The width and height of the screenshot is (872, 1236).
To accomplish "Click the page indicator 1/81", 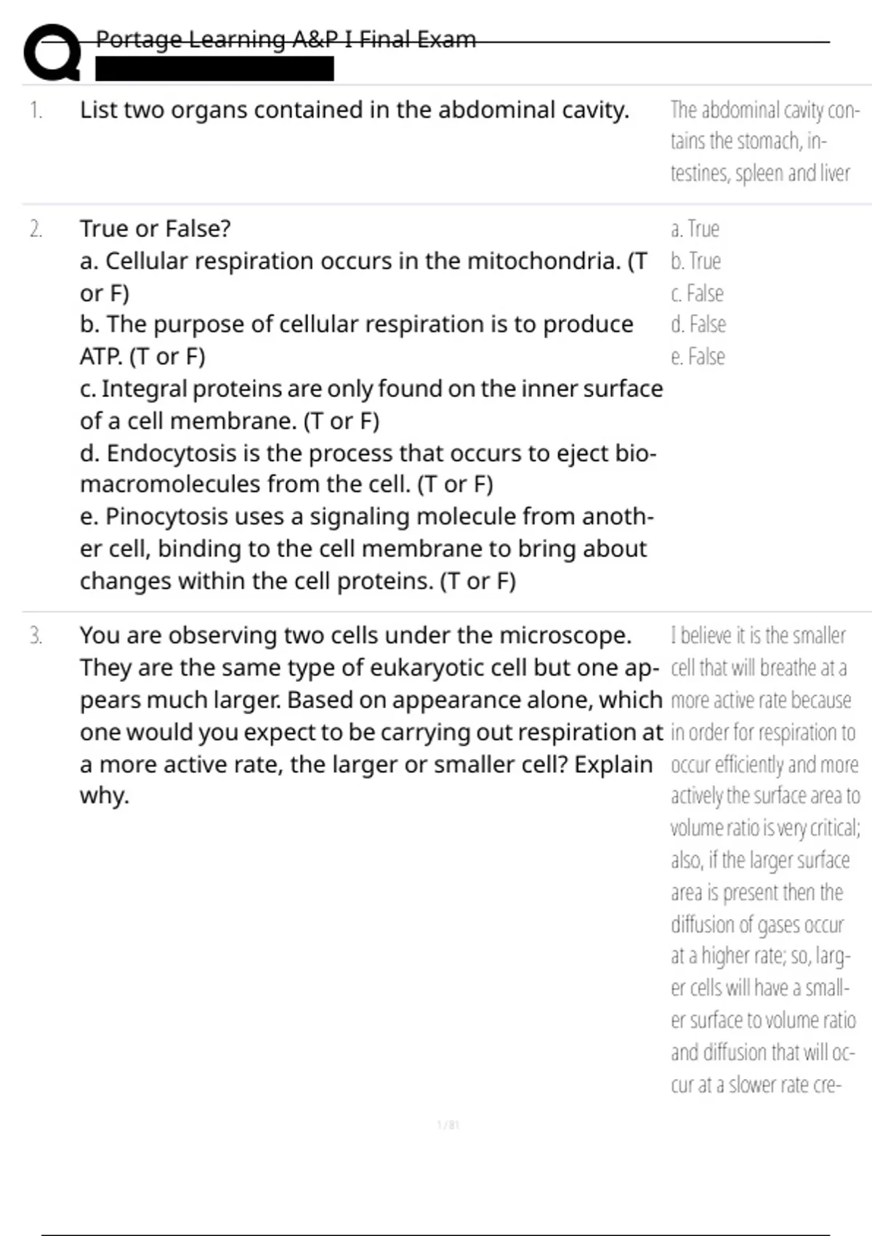I will (x=448, y=1125).
